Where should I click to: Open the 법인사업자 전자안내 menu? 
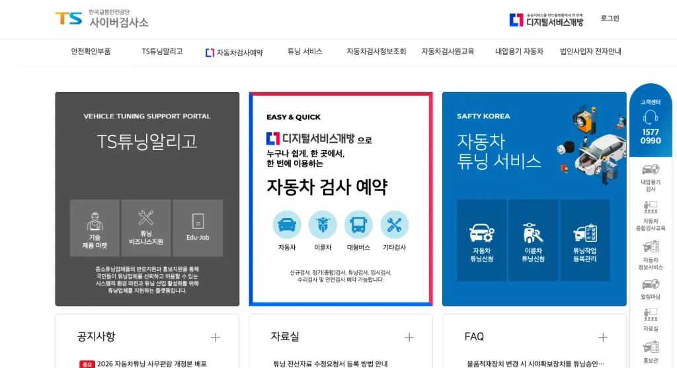coord(590,52)
